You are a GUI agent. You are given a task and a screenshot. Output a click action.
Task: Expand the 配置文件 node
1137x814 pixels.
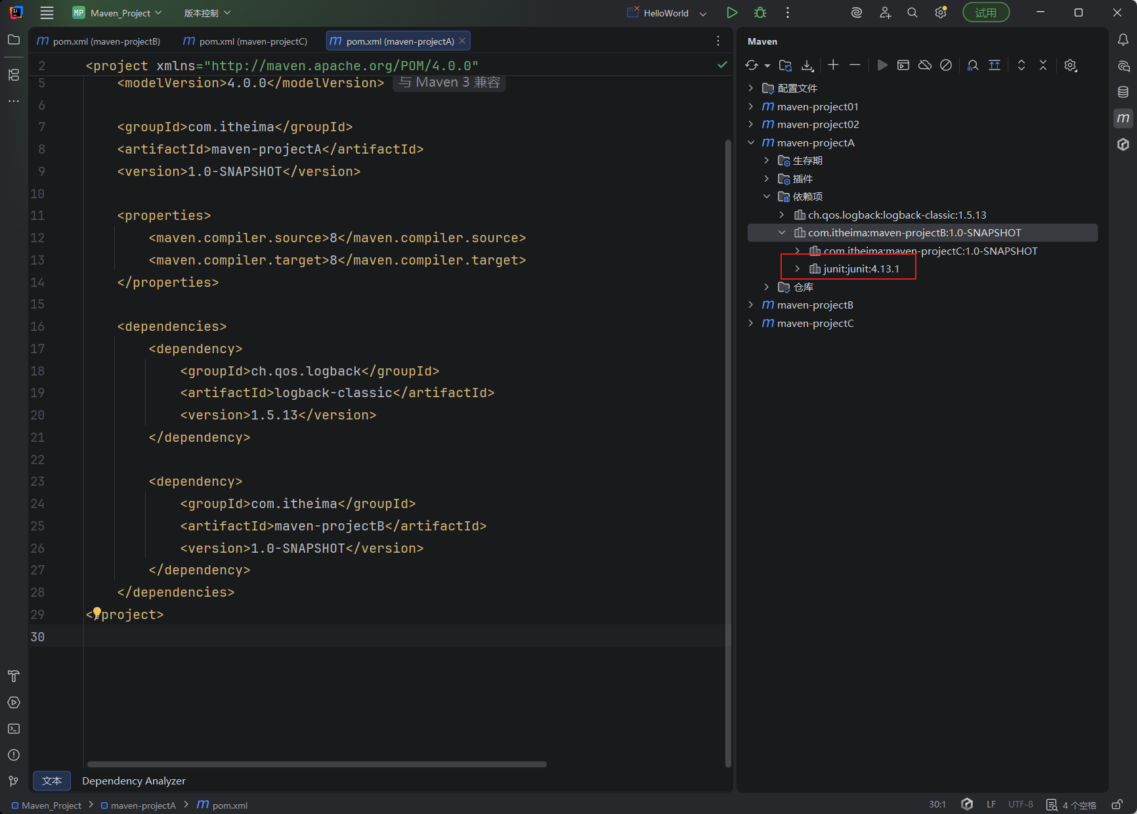click(751, 88)
